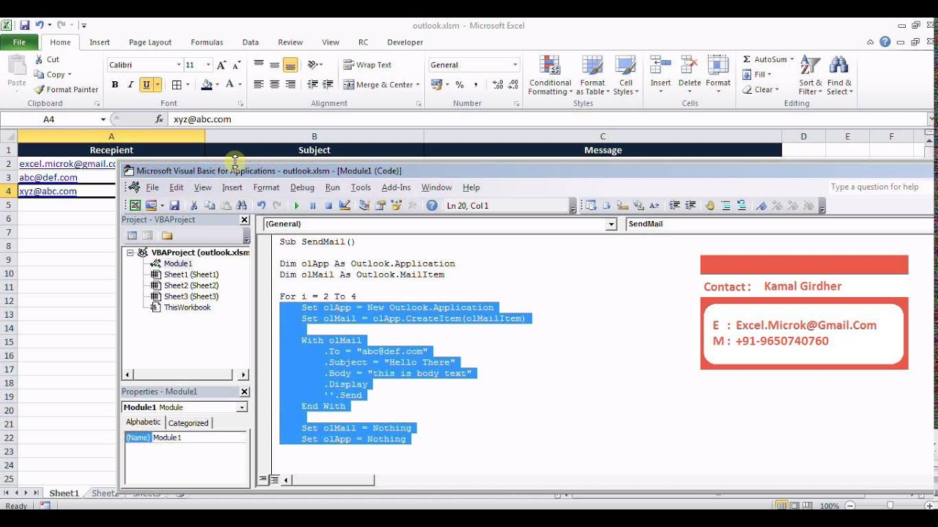Click Sort & Filter in Editing group
The image size is (938, 527).
tap(810, 75)
